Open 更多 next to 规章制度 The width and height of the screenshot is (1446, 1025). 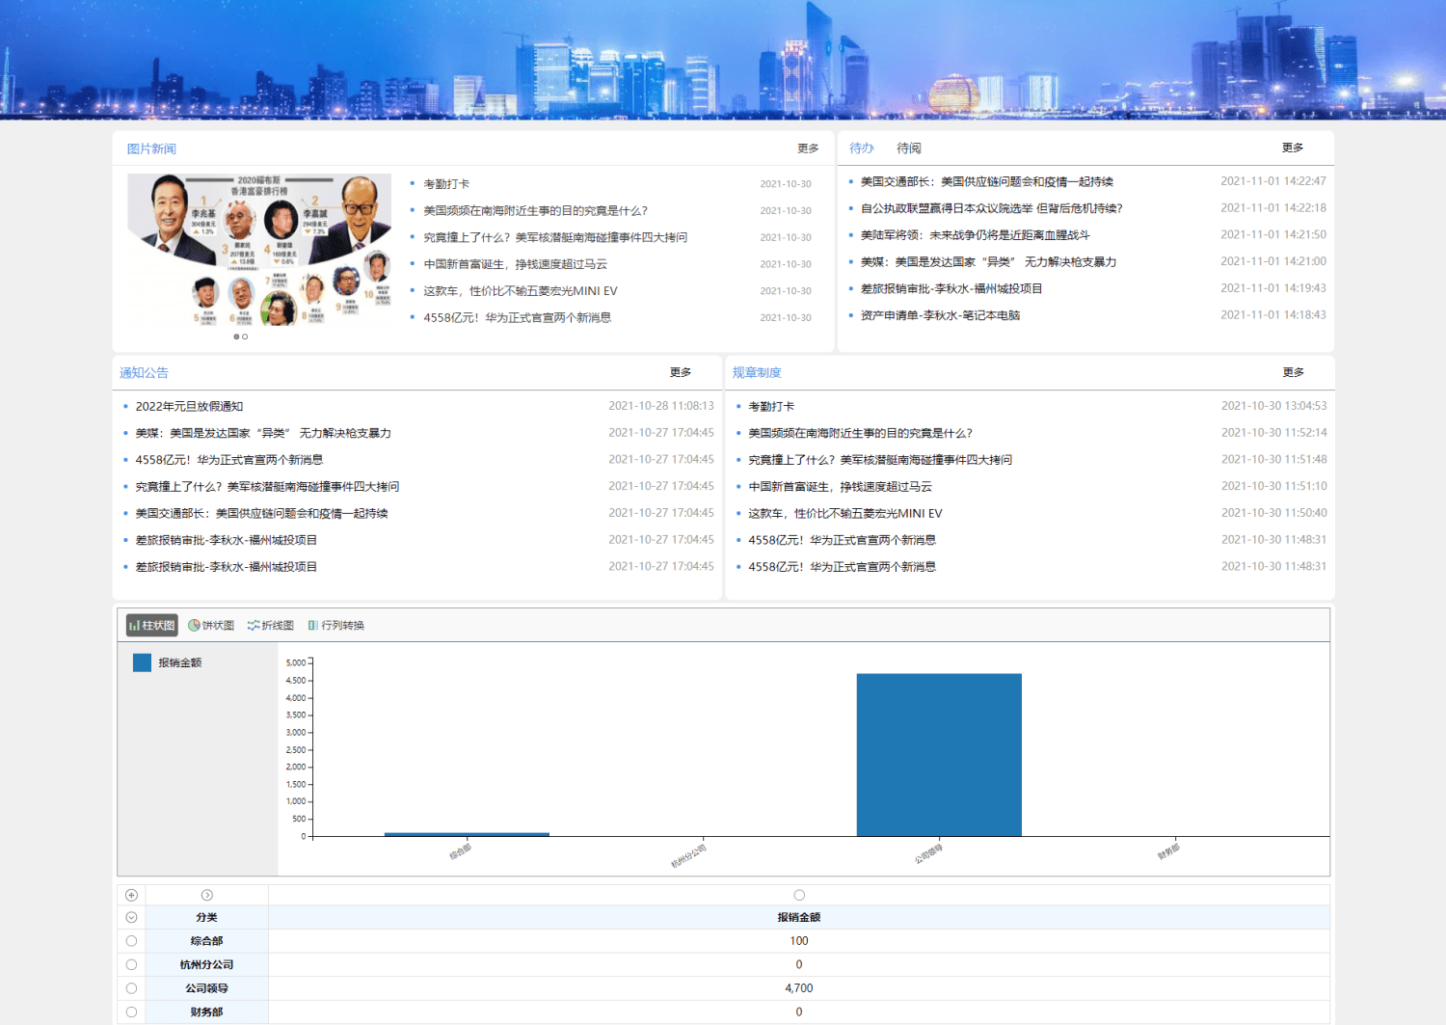(x=1295, y=372)
